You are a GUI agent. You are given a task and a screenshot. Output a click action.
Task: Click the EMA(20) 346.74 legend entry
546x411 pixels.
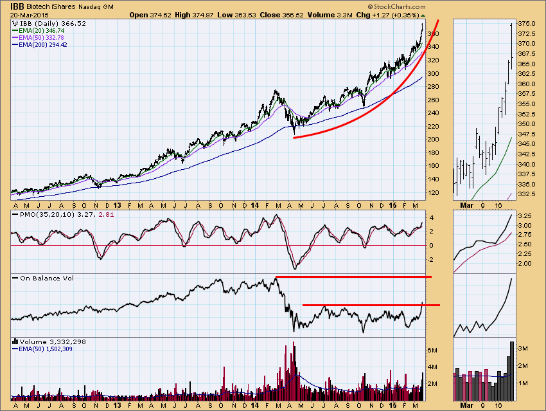pos(39,31)
